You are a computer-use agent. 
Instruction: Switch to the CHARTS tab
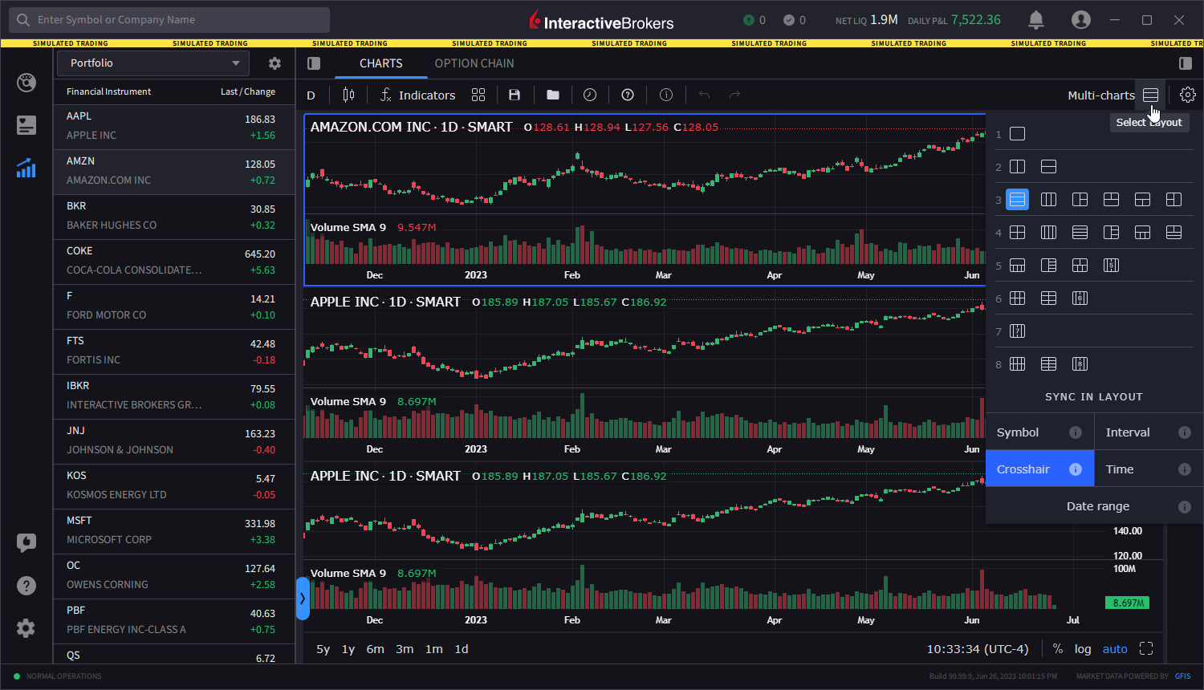pyautogui.click(x=381, y=63)
